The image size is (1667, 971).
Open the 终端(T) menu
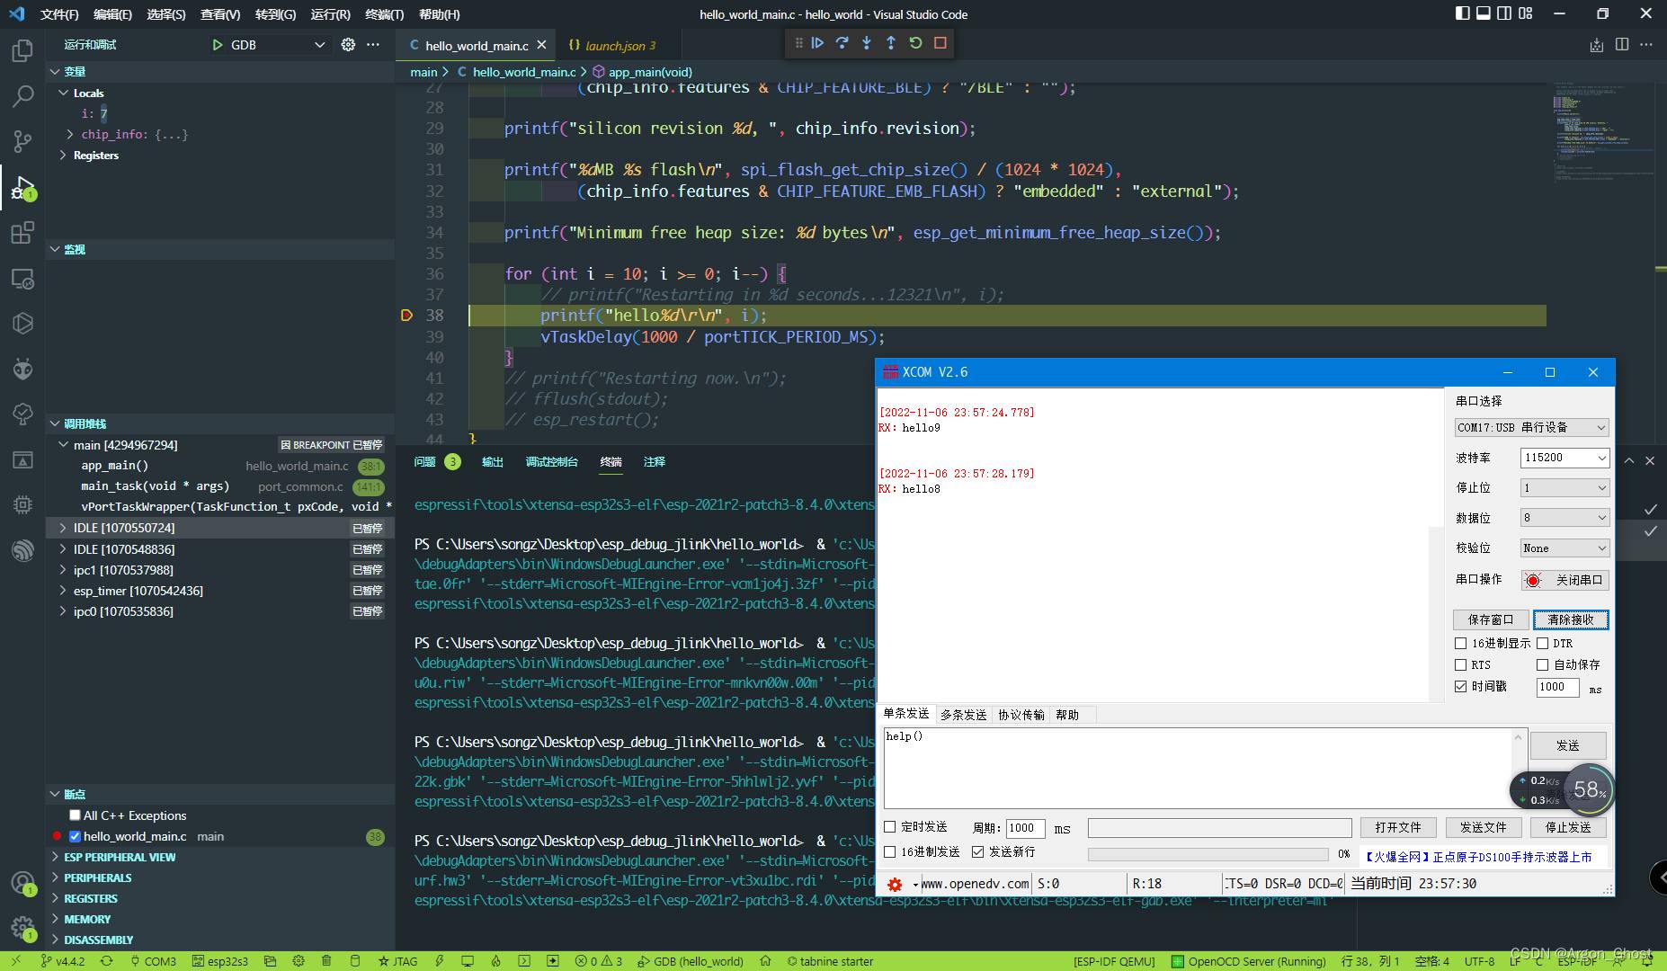[384, 14]
